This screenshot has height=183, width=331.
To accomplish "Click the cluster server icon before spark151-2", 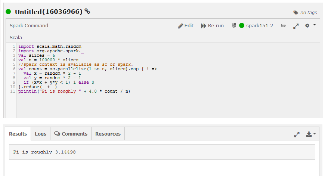I will click(x=234, y=25).
